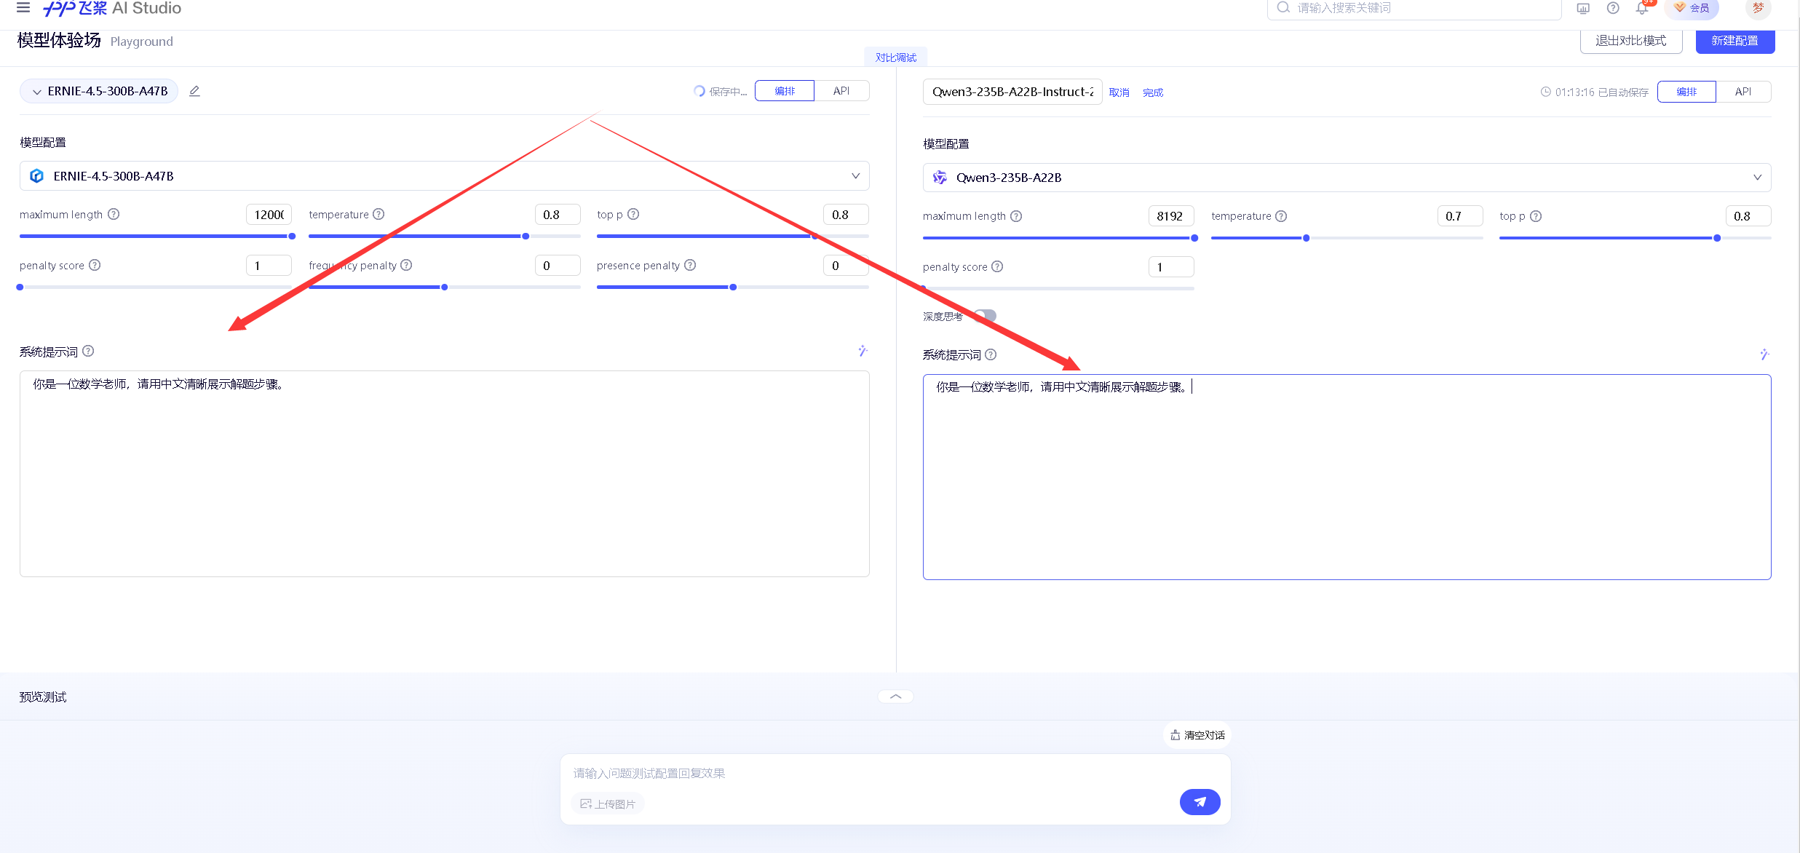Adjust the right top p slider handle

pyautogui.click(x=1717, y=238)
